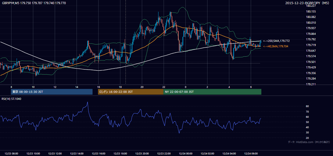This screenshot has height=156, width=333.
Task: Click price axis value 179.356
Action: coord(311,73)
